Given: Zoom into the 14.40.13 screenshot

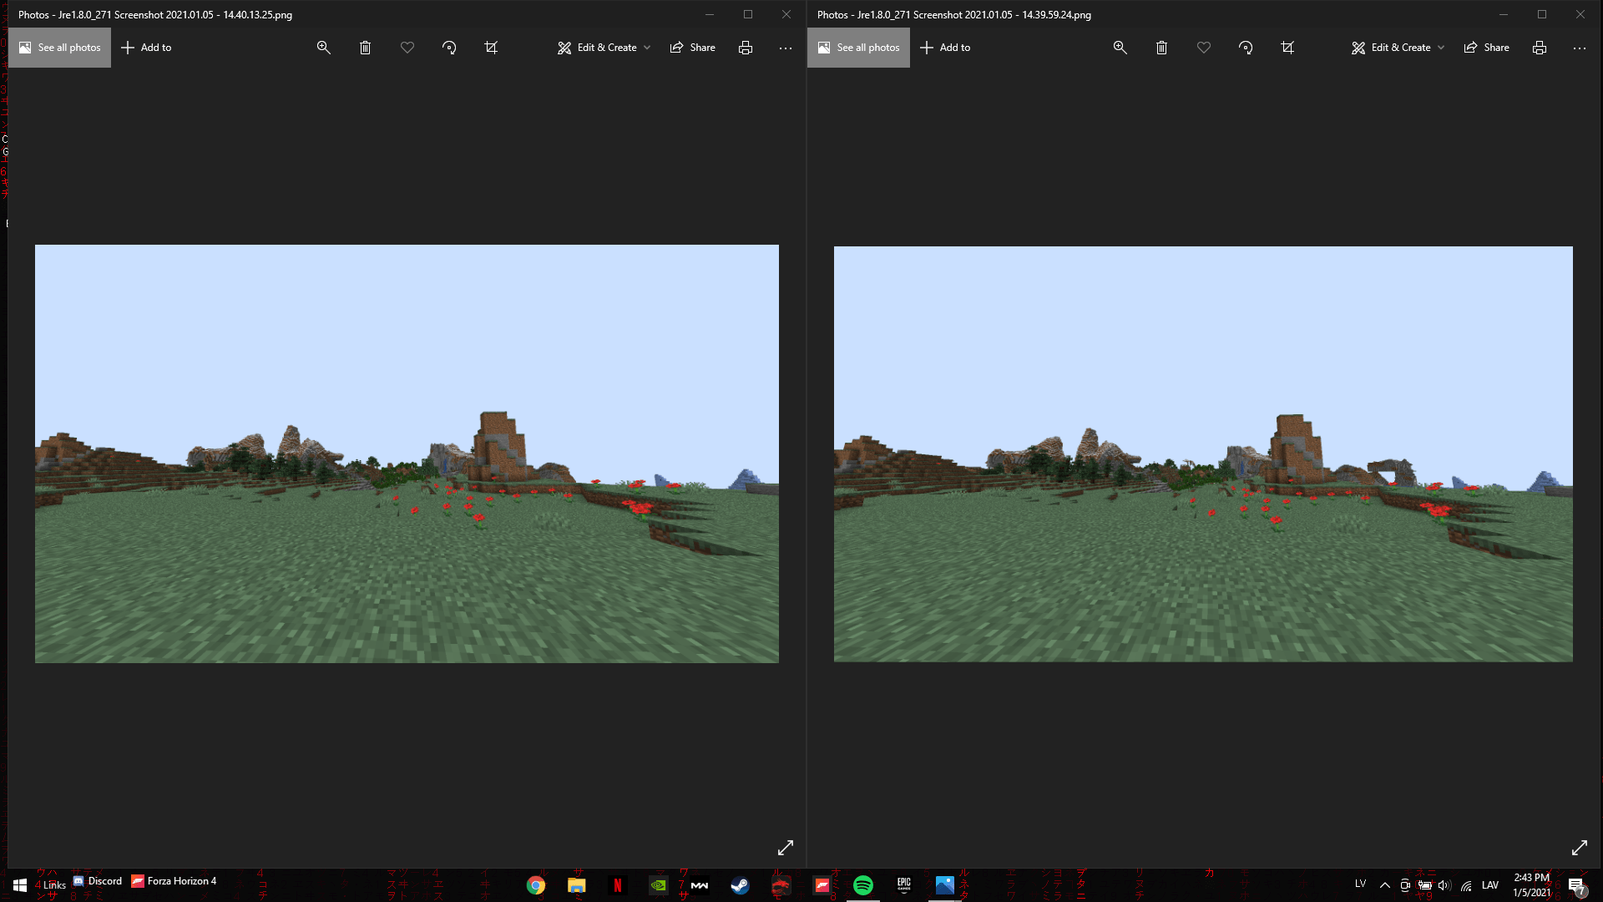Looking at the screenshot, I should [323, 48].
